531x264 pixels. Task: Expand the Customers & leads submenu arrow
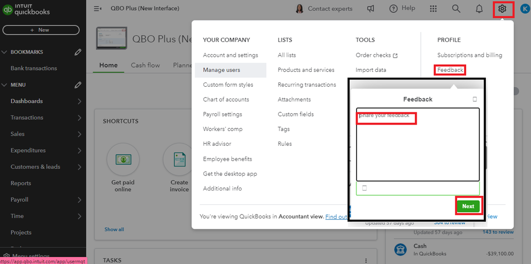(79, 167)
